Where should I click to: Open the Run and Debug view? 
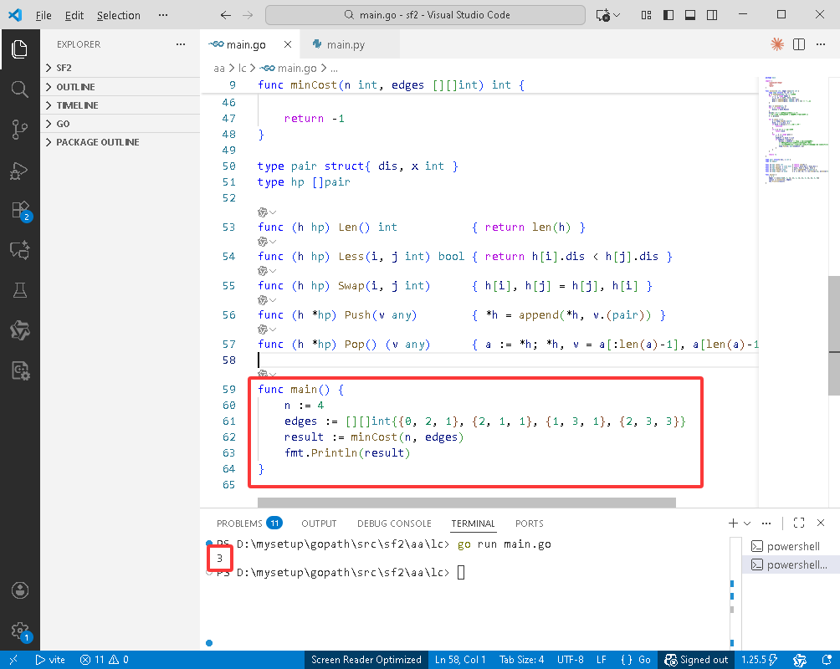click(20, 171)
